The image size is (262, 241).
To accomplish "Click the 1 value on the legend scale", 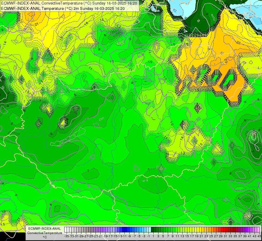I will (x=153, y=236).
